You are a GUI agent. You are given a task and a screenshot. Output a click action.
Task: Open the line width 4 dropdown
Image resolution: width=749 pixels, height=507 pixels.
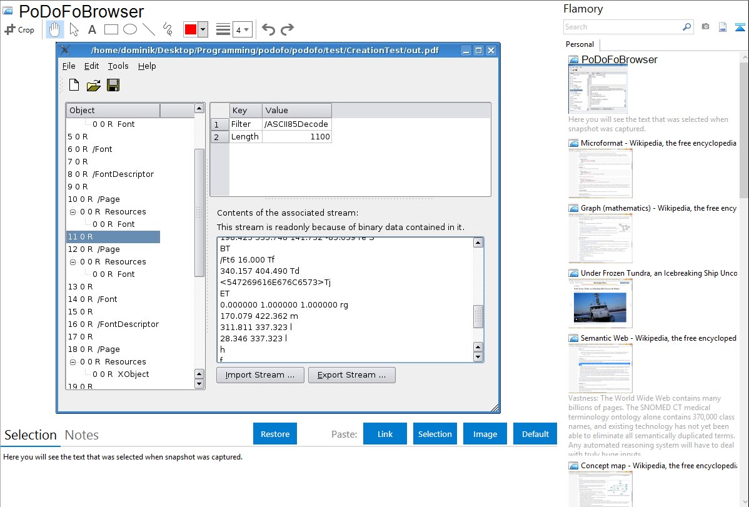(242, 29)
